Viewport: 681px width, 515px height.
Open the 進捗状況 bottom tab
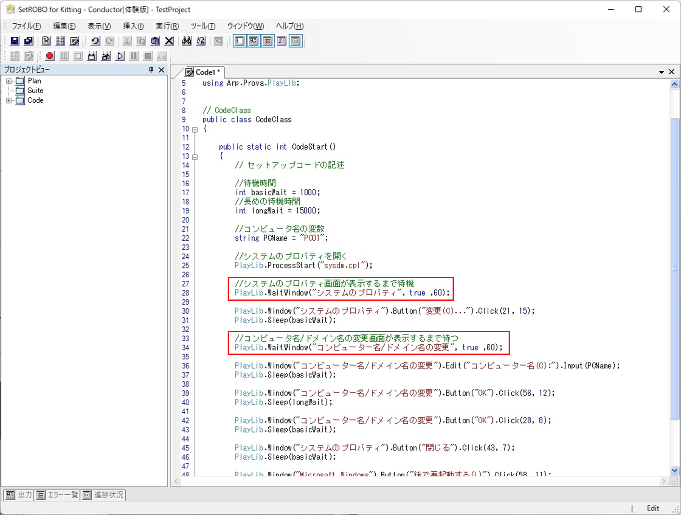coord(103,495)
